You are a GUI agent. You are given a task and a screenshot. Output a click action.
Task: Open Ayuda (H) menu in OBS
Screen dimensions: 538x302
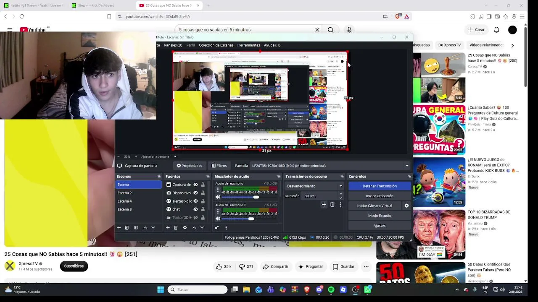pyautogui.click(x=272, y=45)
